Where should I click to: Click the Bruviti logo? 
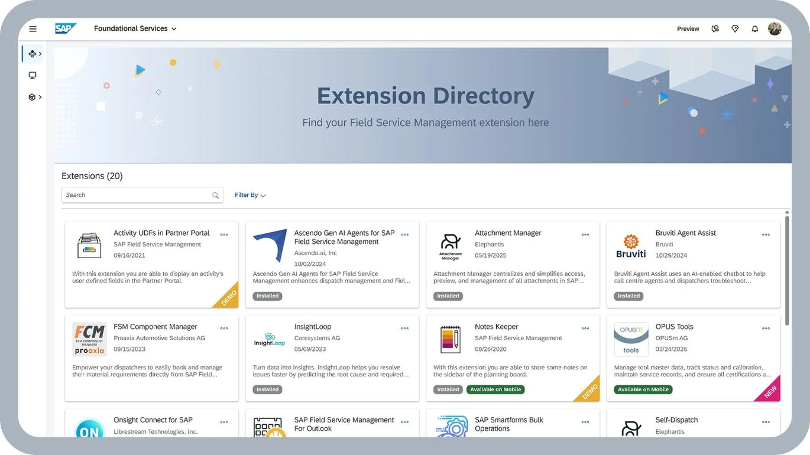(x=631, y=246)
